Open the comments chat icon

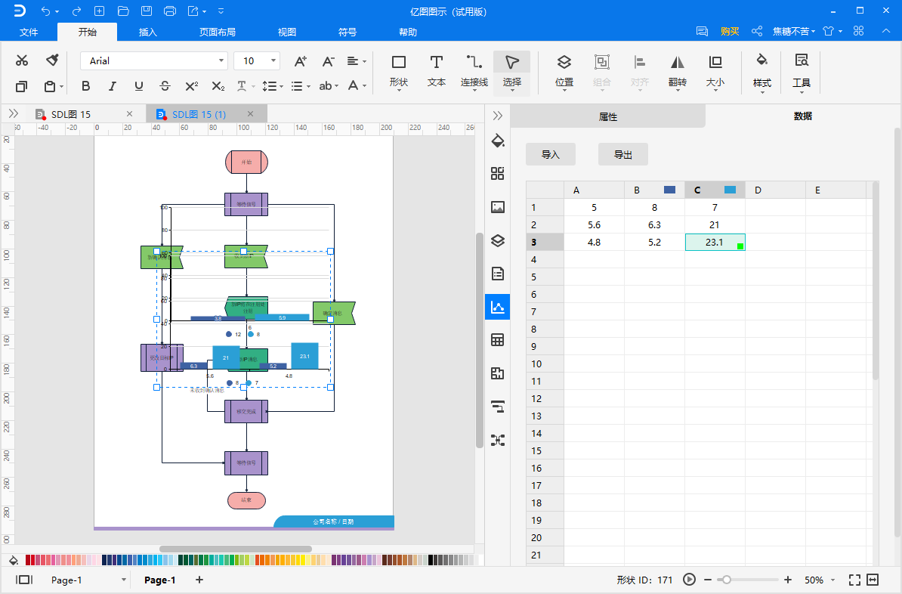coord(702,31)
